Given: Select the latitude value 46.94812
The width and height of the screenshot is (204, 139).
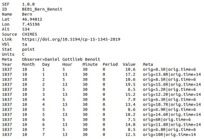Looking at the screenshot, I should click(32, 19).
